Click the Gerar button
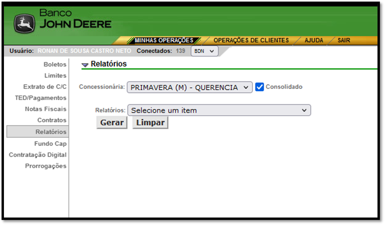This screenshot has height=225, width=385. pos(112,122)
